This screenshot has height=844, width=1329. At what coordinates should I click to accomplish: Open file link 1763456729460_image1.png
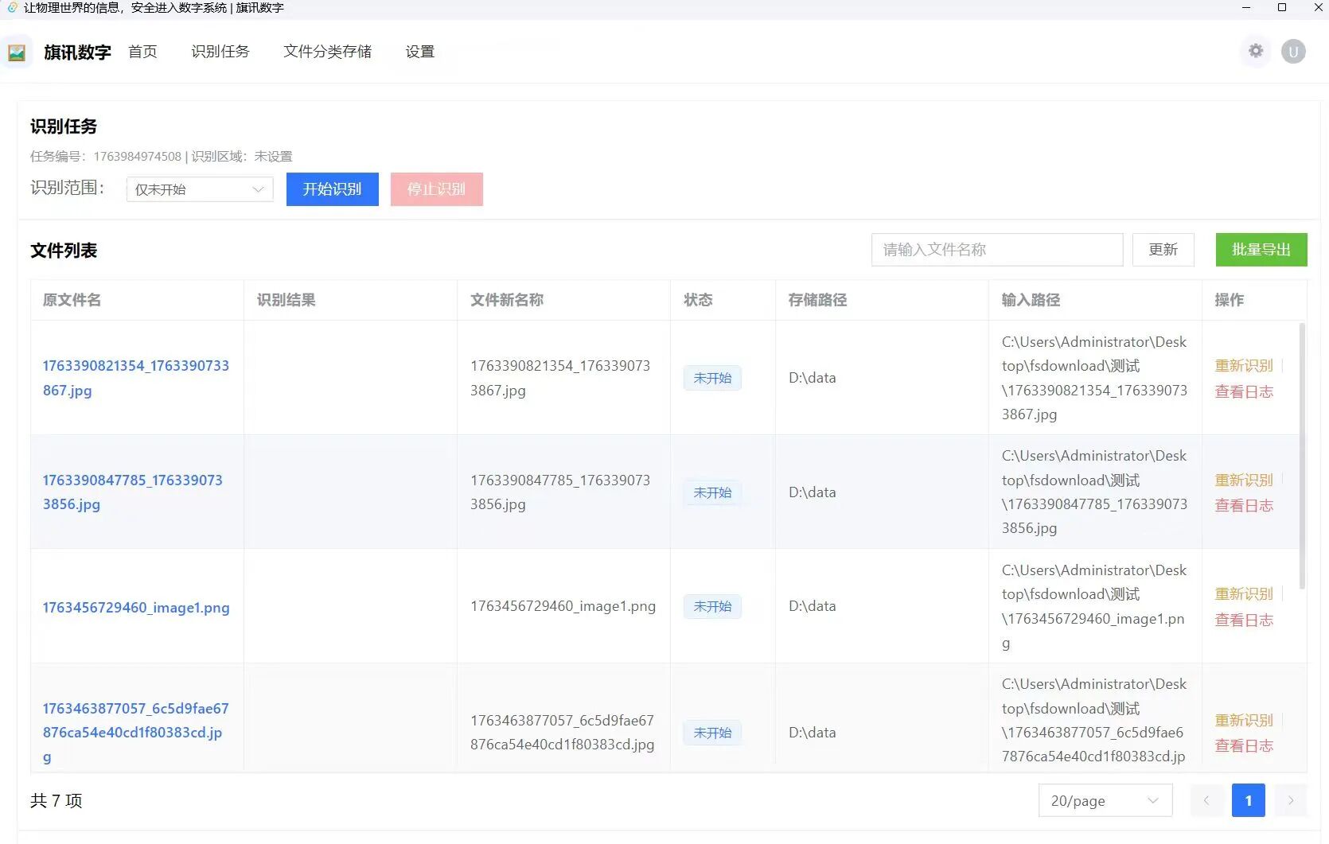point(136,608)
